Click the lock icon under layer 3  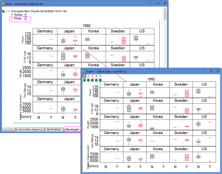92,80
